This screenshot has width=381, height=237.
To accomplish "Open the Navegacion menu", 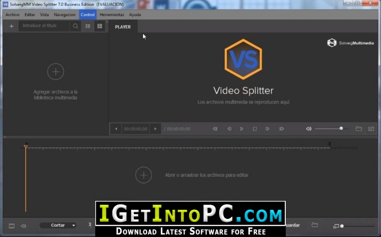I will click(x=65, y=15).
